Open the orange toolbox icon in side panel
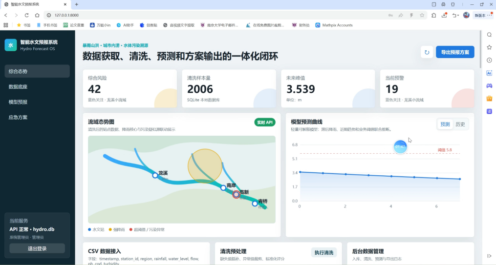Screen dimensions: 496x265 489,99
